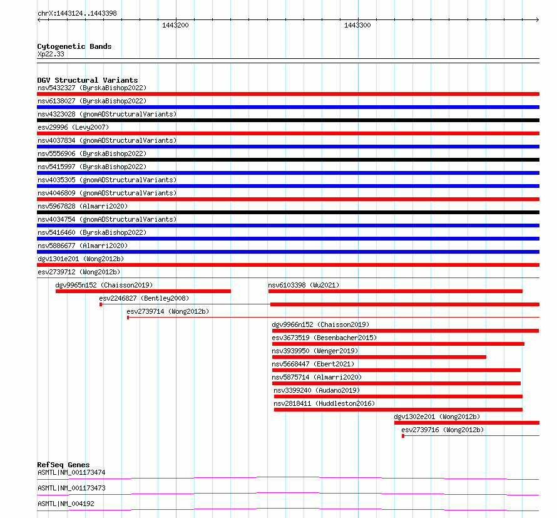The image size is (557, 518).
Task: Open esv2246827 (Bentley2008) label
Action: 144,298
